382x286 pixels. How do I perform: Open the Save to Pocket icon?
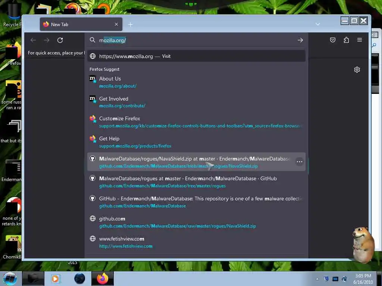point(332,40)
